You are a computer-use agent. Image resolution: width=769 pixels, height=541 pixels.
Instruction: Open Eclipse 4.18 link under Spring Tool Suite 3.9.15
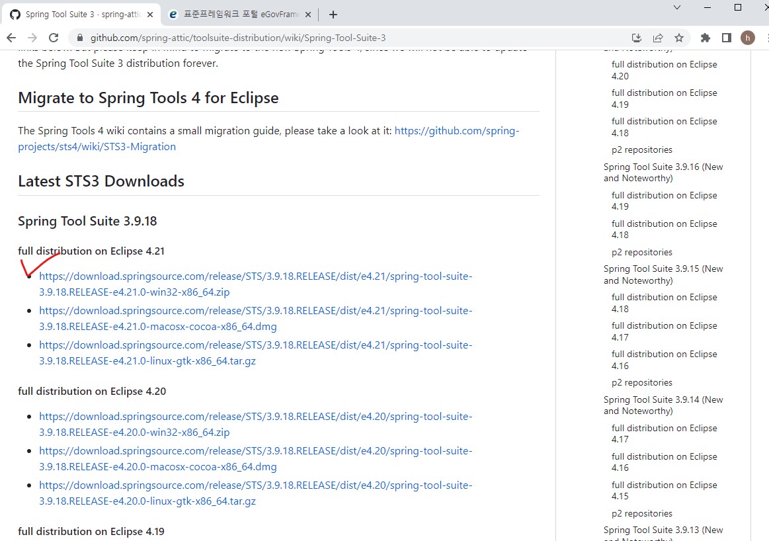664,303
